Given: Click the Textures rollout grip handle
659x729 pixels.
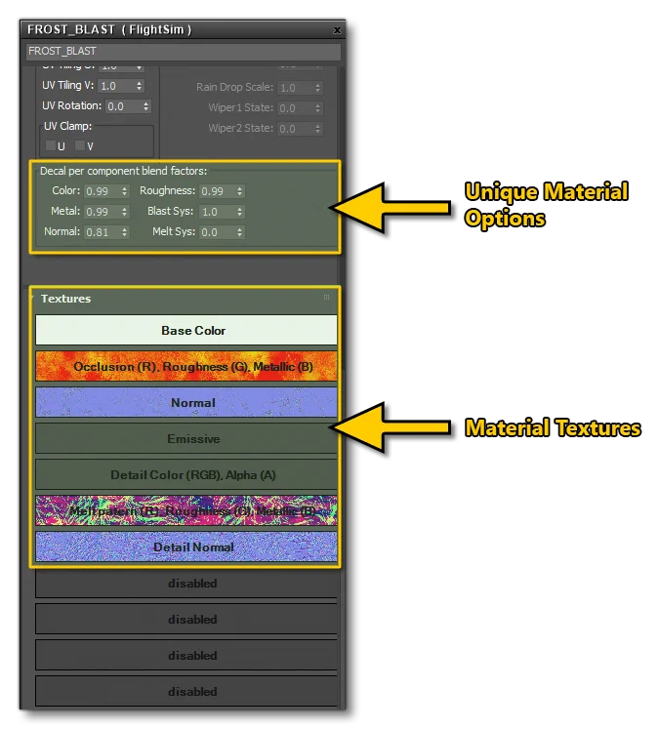Looking at the screenshot, I should tap(326, 298).
